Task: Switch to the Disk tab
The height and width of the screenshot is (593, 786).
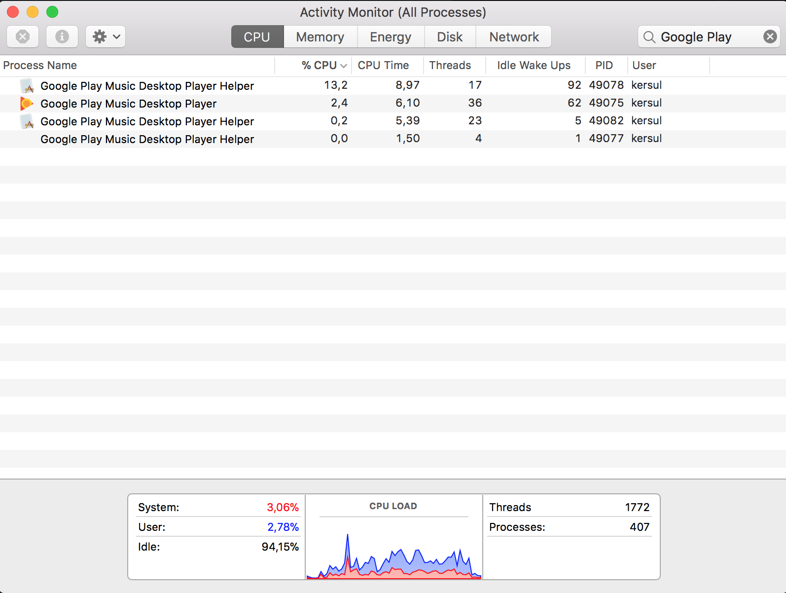Action: click(450, 37)
